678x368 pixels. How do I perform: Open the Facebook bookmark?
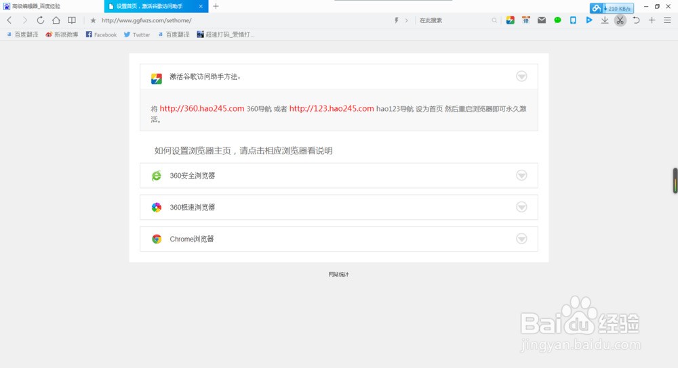click(x=101, y=34)
